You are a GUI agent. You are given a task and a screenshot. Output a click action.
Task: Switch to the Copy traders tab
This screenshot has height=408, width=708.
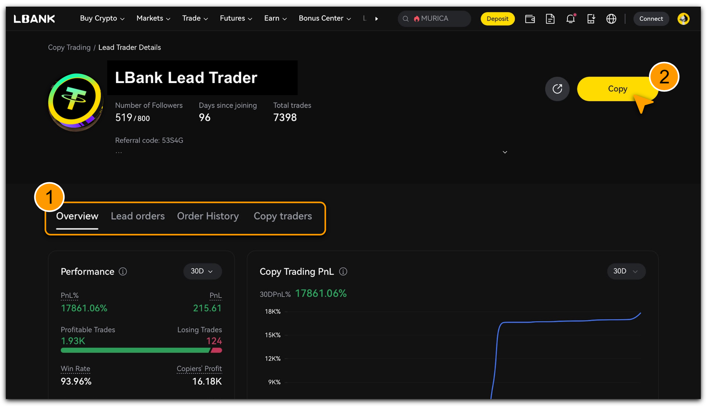tap(283, 216)
